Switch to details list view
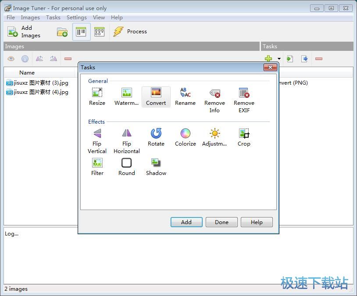This screenshot has height=296, width=357. [81, 32]
